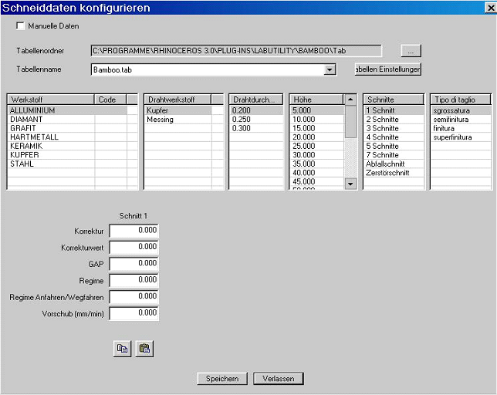Choose Messing as Drahtwerkstoff
497x395 pixels.
(x=161, y=120)
